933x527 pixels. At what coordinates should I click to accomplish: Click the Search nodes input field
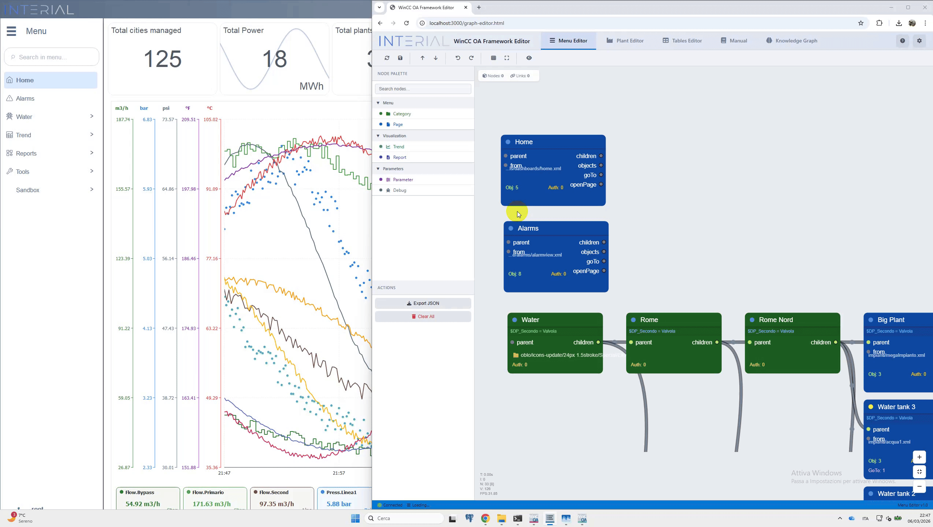pos(423,89)
